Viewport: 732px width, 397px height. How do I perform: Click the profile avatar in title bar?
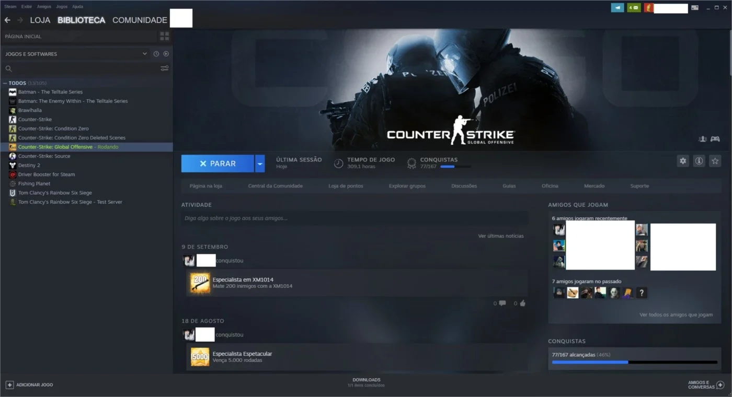[648, 8]
